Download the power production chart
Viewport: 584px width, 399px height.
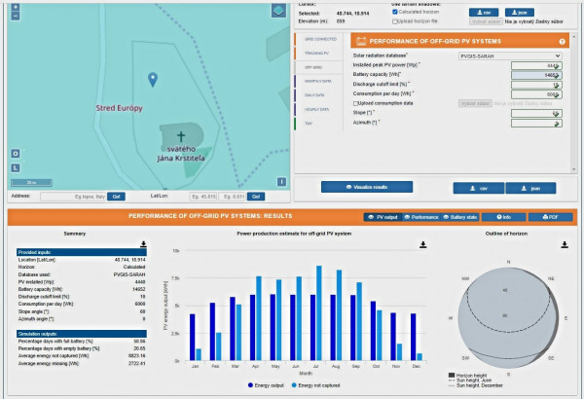422,245
